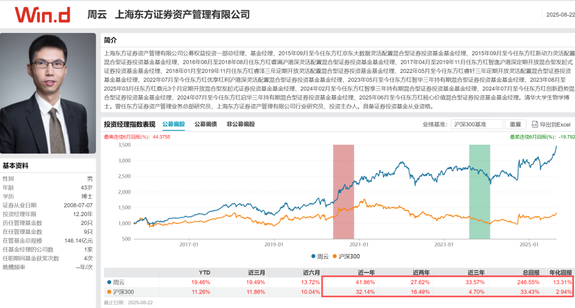Switch to the 公募偏股 tab

(174, 124)
